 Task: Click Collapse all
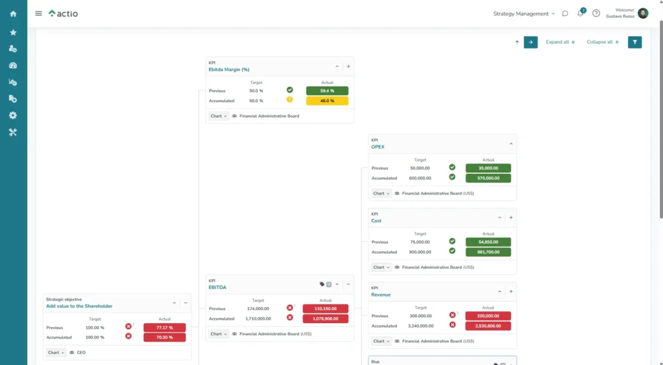click(602, 42)
